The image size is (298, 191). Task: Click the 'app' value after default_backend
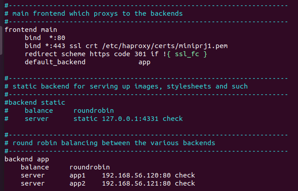pyautogui.click(x=144, y=62)
